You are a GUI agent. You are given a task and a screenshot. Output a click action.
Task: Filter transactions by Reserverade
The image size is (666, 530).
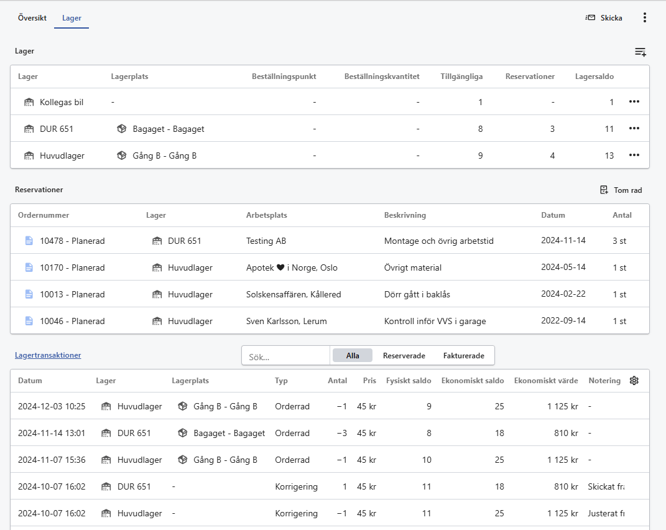pos(404,356)
